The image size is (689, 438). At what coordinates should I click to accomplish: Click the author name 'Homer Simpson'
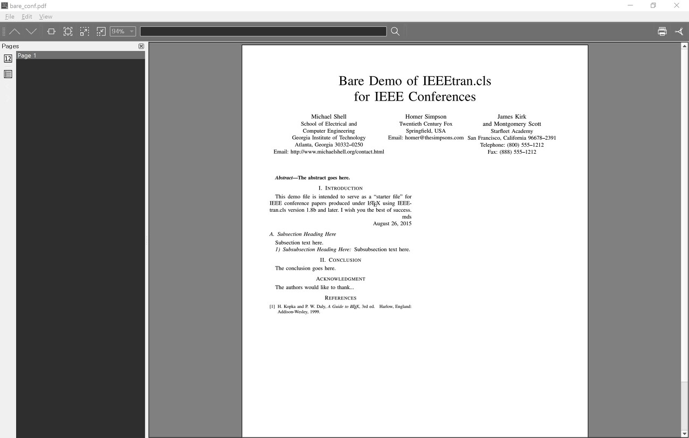click(x=426, y=117)
